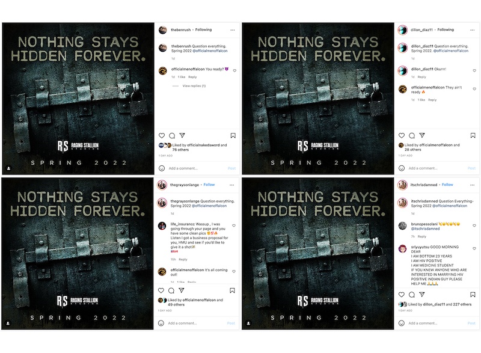Reply to life_insurancc's comment
The width and height of the screenshot is (481, 353).
pos(183,259)
